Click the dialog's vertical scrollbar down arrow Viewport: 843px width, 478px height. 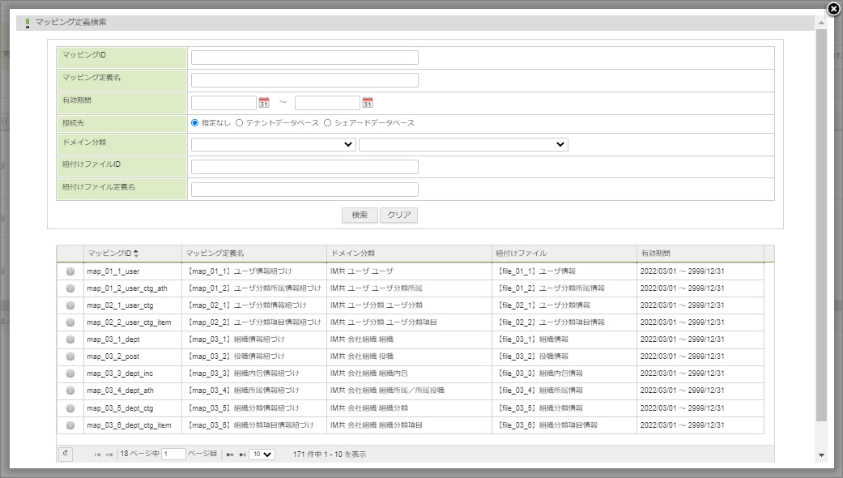[821, 455]
